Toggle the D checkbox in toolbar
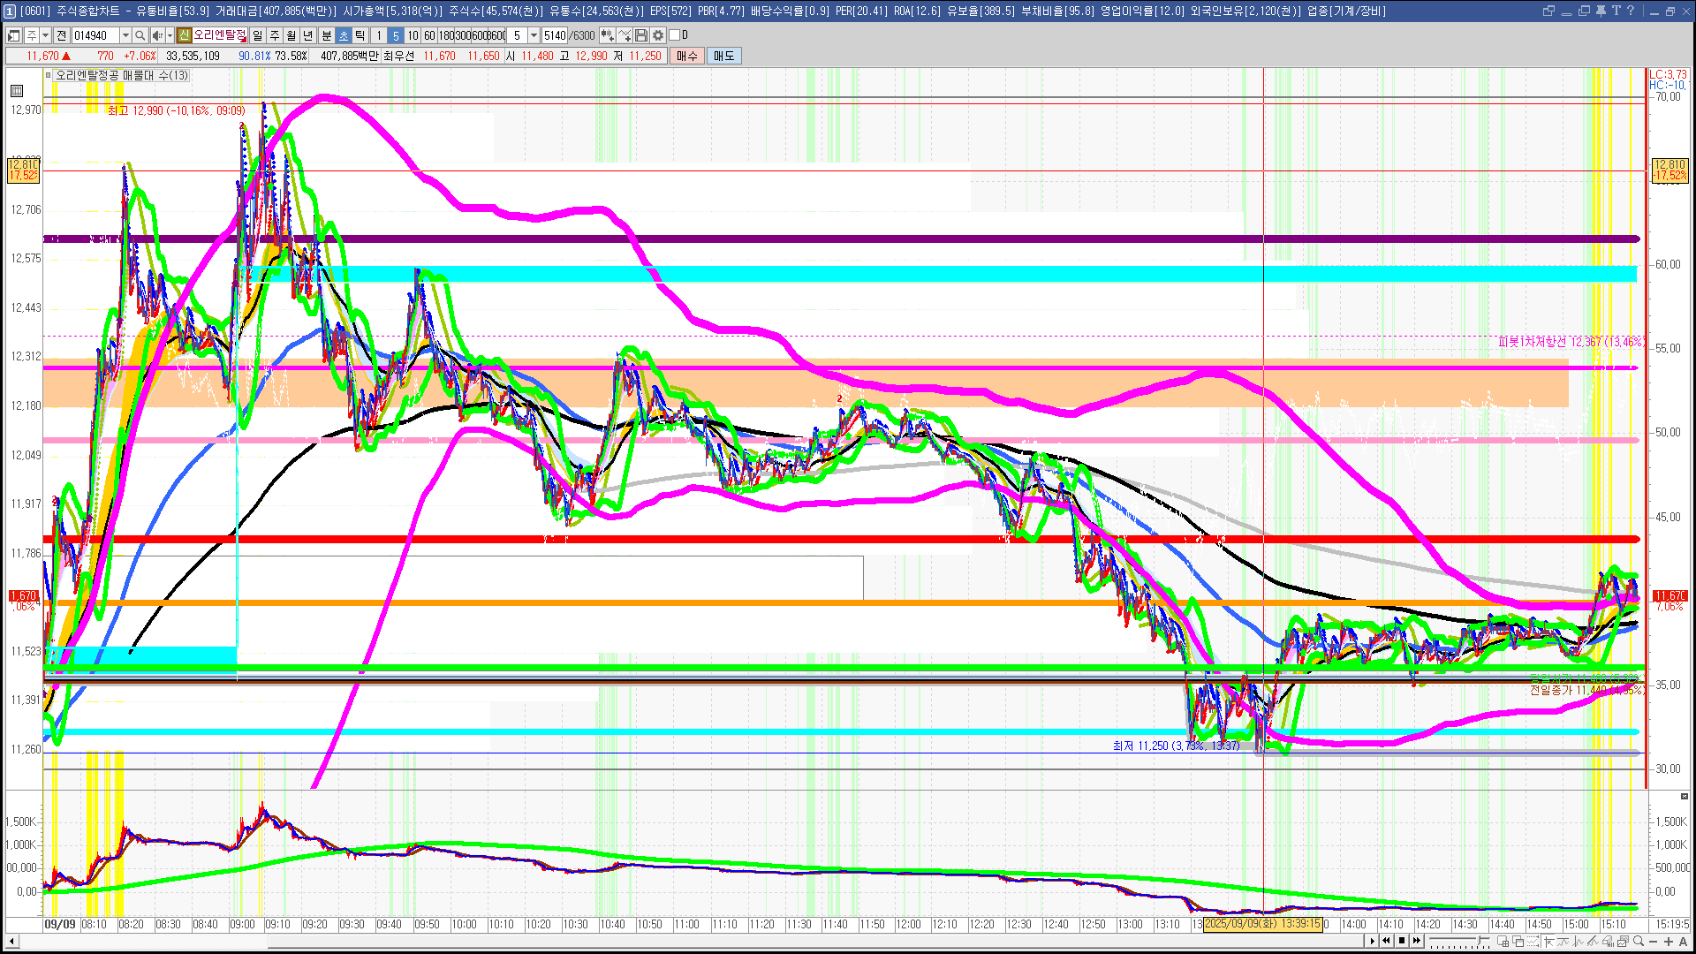This screenshot has height=954, width=1696. coord(675,35)
